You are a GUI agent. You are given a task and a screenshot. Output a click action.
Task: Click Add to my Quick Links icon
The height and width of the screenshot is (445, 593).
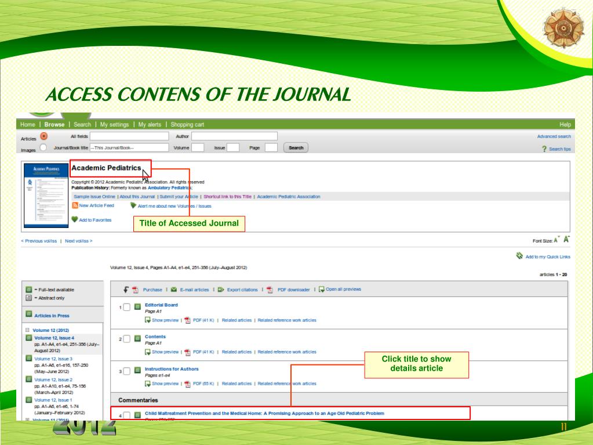click(519, 256)
